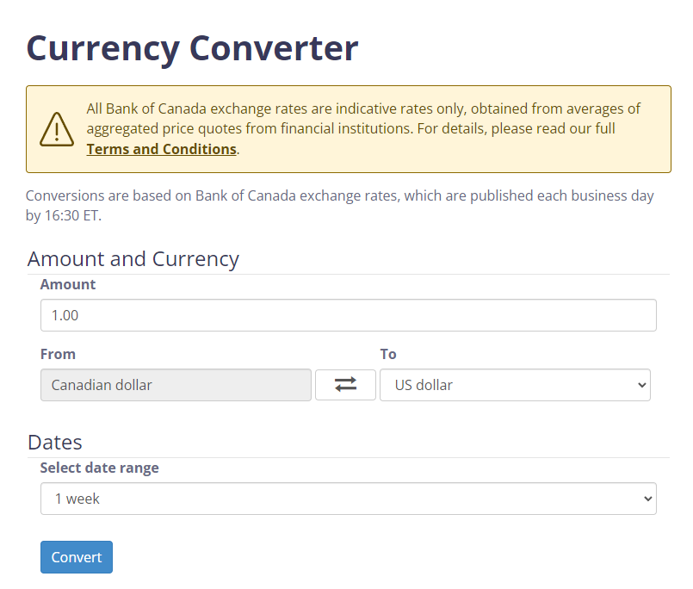Click the Amount field label
Screen dimensions: 693x589
tap(68, 284)
